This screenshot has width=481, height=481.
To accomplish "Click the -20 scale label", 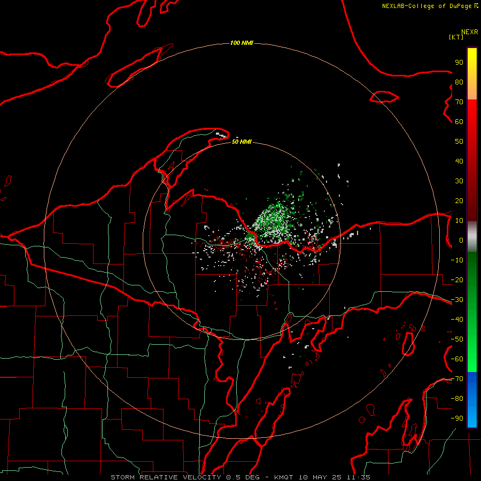I will pyautogui.click(x=457, y=280).
